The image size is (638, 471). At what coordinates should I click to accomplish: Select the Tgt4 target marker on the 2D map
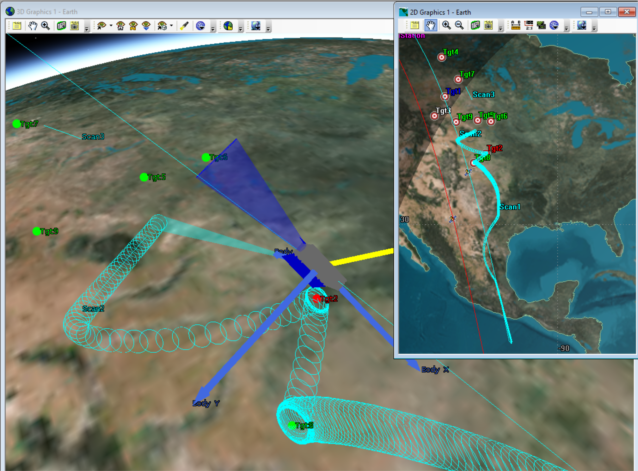pyautogui.click(x=442, y=58)
